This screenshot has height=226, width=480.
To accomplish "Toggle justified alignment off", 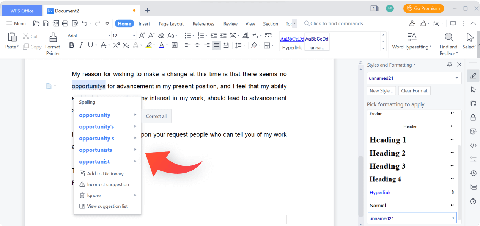I will [216, 45].
